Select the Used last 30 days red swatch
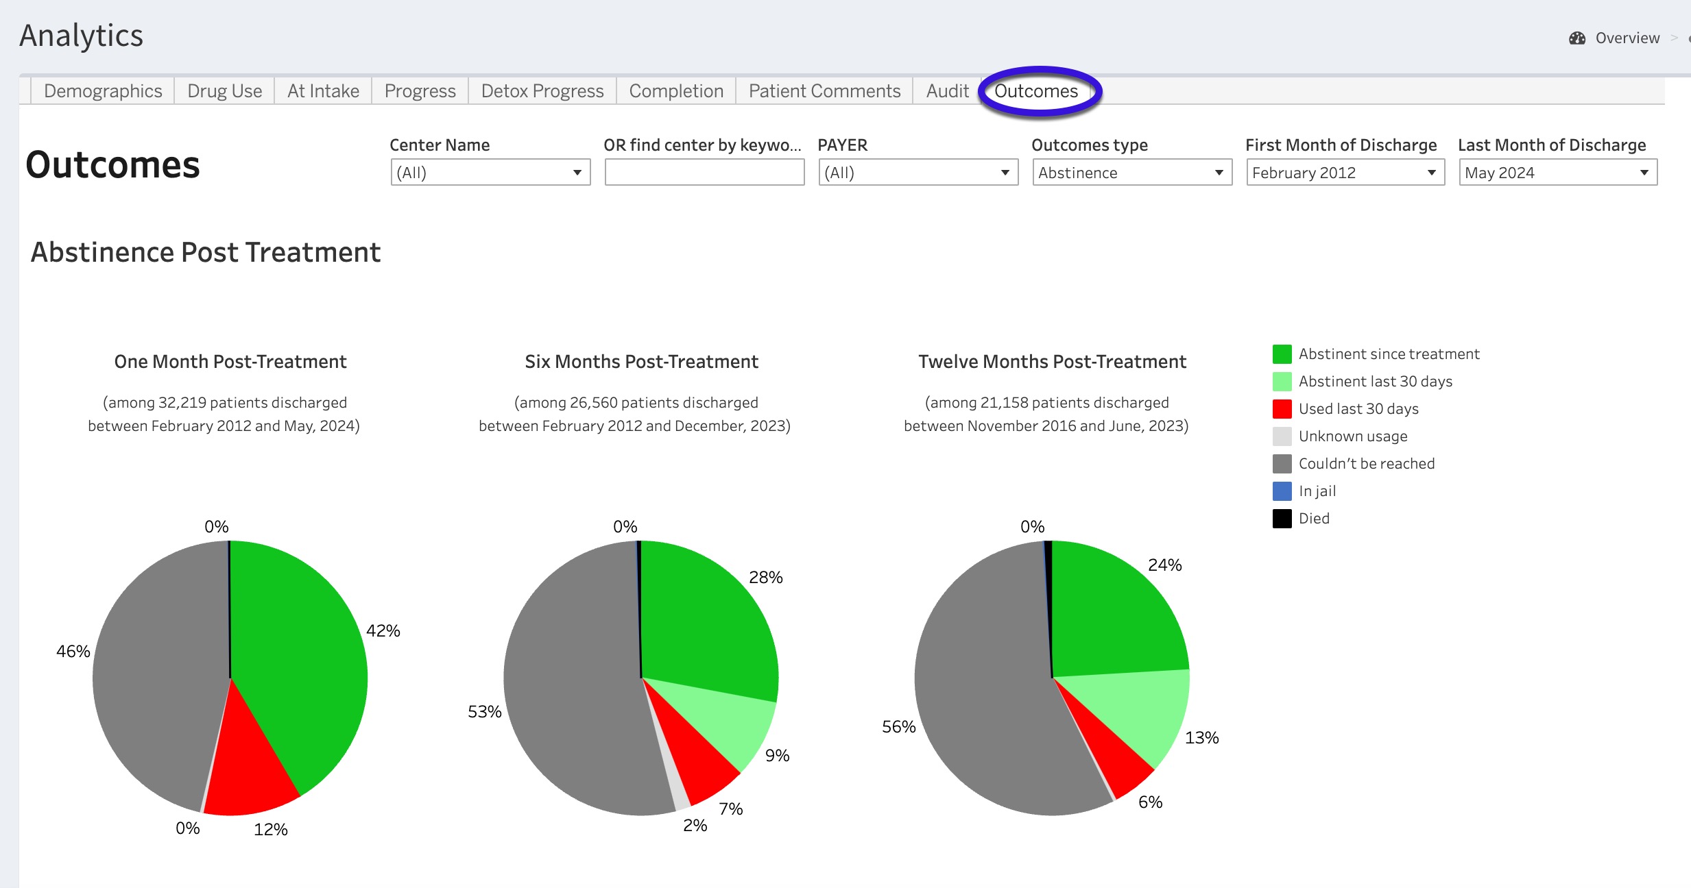 [x=1282, y=409]
